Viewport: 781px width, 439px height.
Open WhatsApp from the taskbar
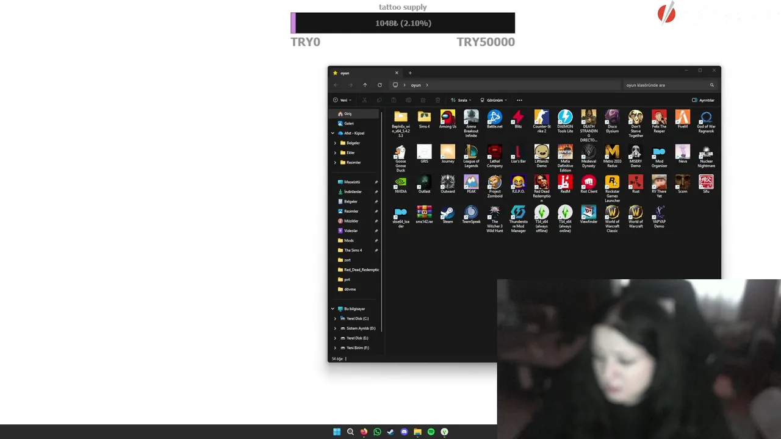tap(377, 432)
